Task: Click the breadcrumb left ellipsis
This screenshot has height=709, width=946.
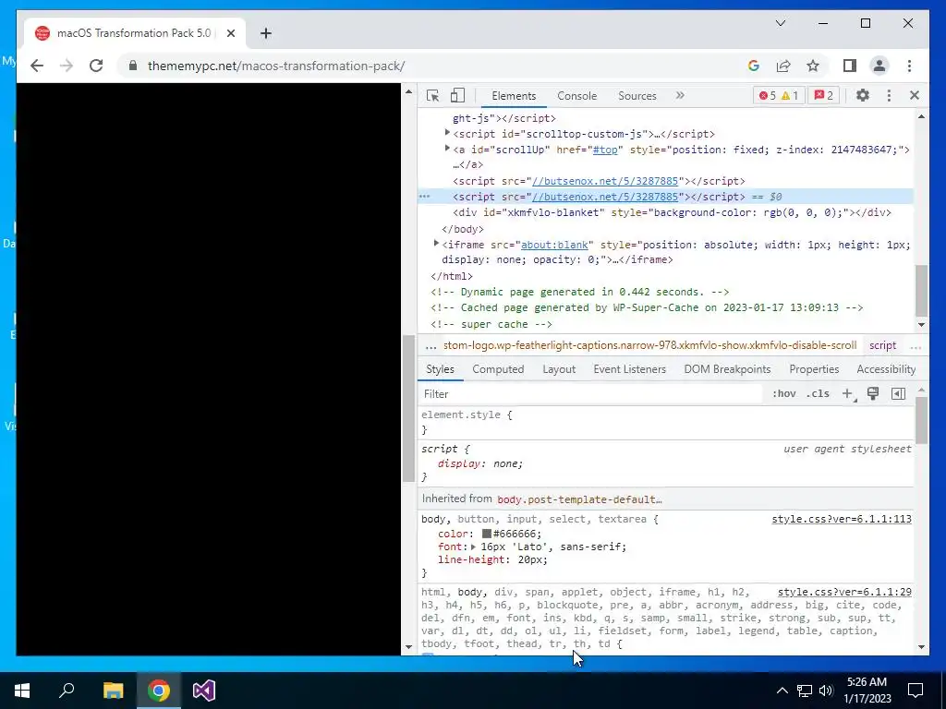Action: click(x=431, y=346)
